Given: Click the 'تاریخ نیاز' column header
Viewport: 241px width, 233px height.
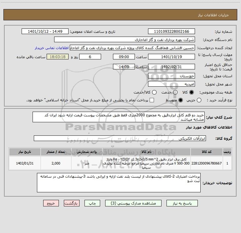Looking at the screenshot, I should click(x=25, y=152).
